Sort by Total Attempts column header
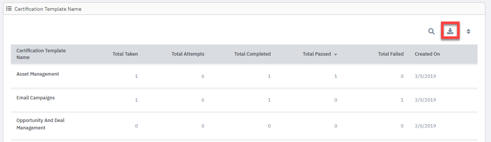This screenshot has height=142, width=491. pos(188,54)
